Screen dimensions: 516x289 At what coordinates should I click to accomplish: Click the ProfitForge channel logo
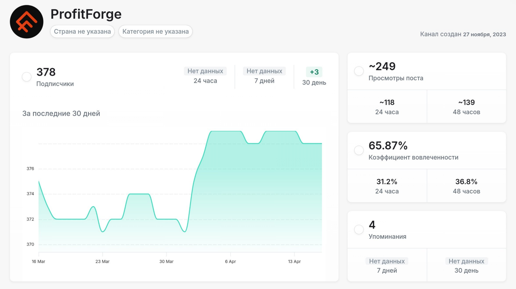pyautogui.click(x=27, y=22)
